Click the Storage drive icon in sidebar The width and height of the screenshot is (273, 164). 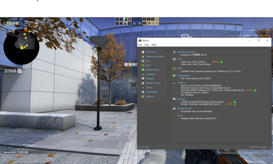[143, 79]
